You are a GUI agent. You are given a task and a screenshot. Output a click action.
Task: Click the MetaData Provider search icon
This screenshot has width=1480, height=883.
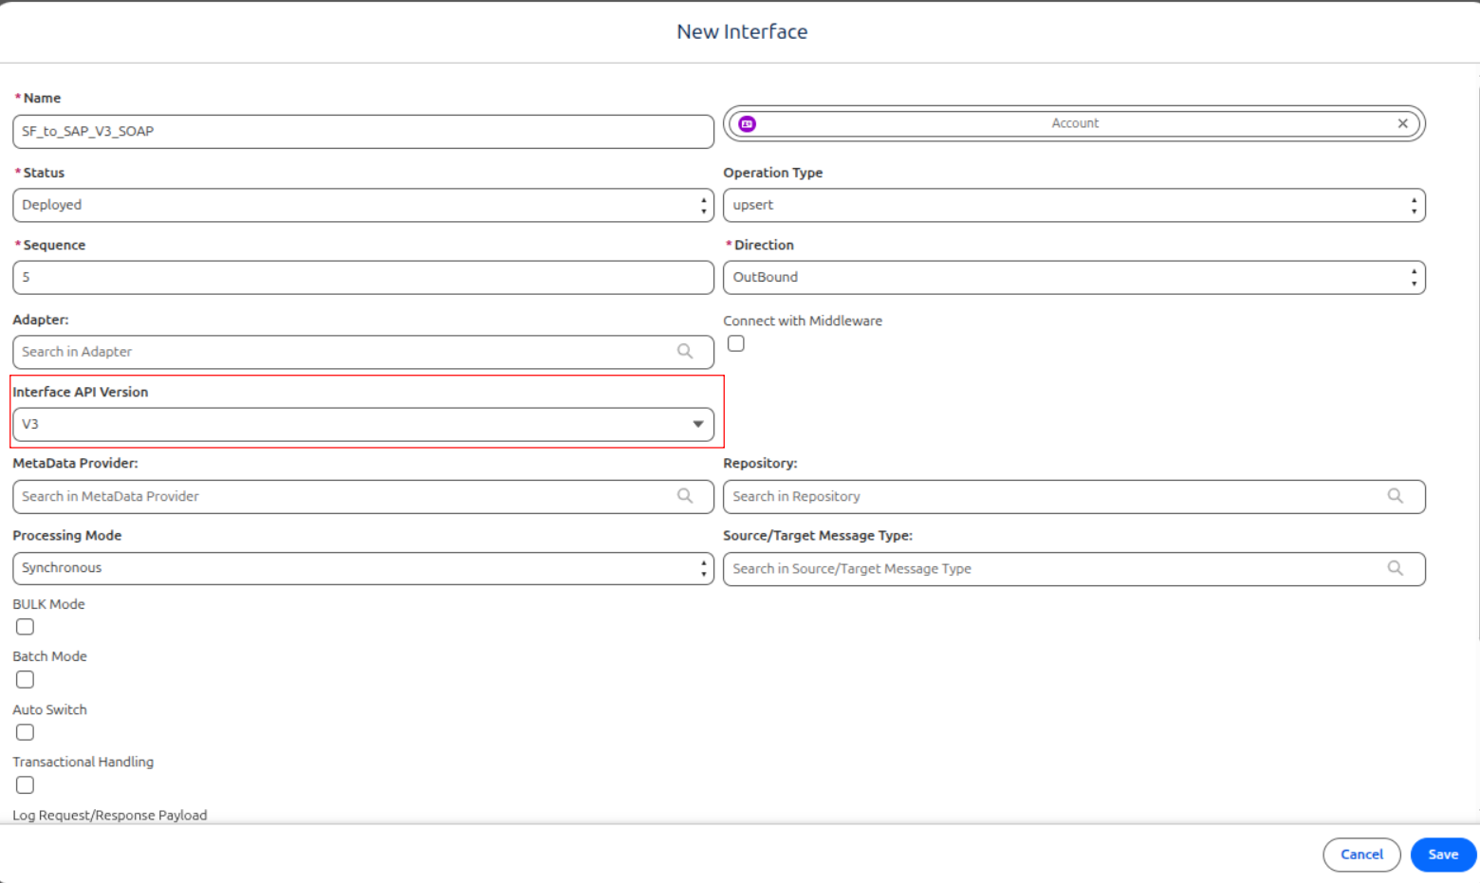[x=685, y=496]
